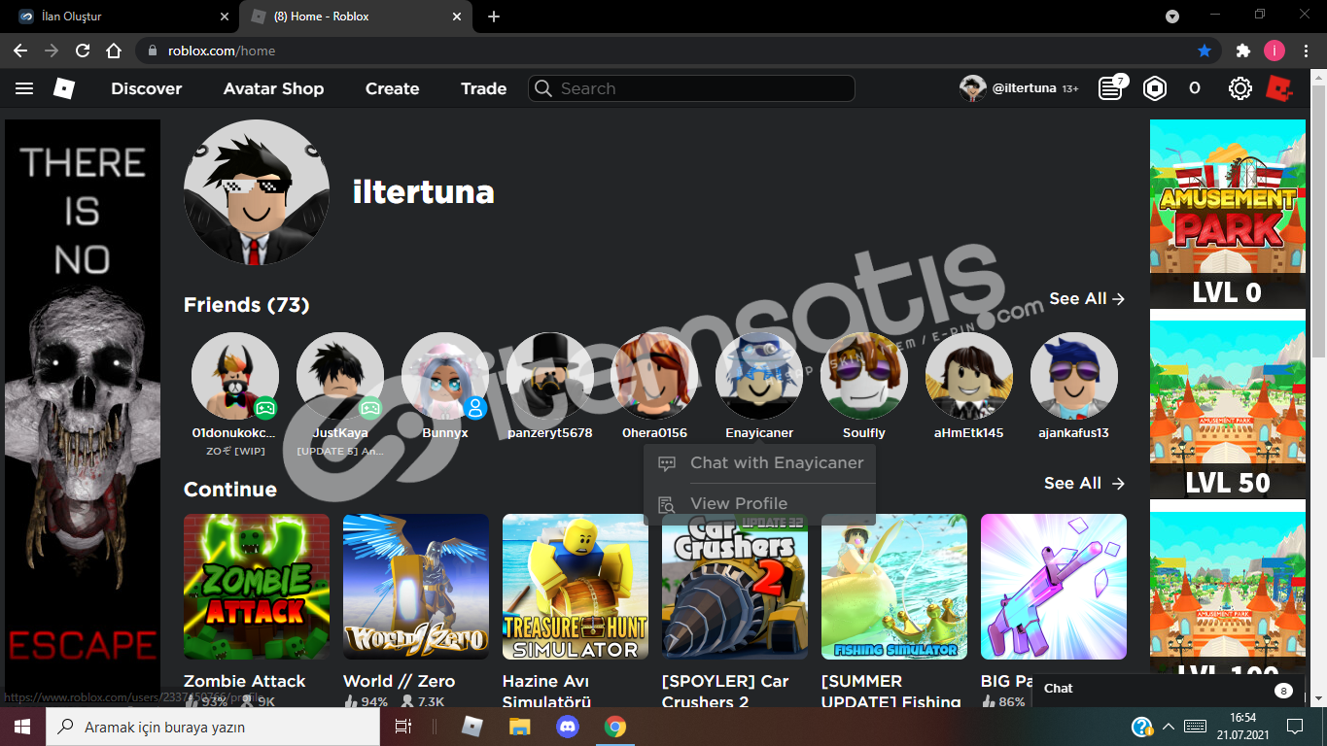Open friend ajankafus13 avatar

point(1074,376)
